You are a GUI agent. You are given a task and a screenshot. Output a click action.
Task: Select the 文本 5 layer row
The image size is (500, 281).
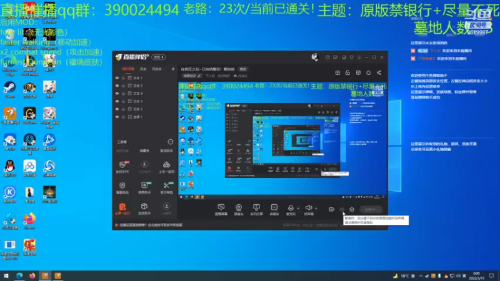(x=145, y=86)
